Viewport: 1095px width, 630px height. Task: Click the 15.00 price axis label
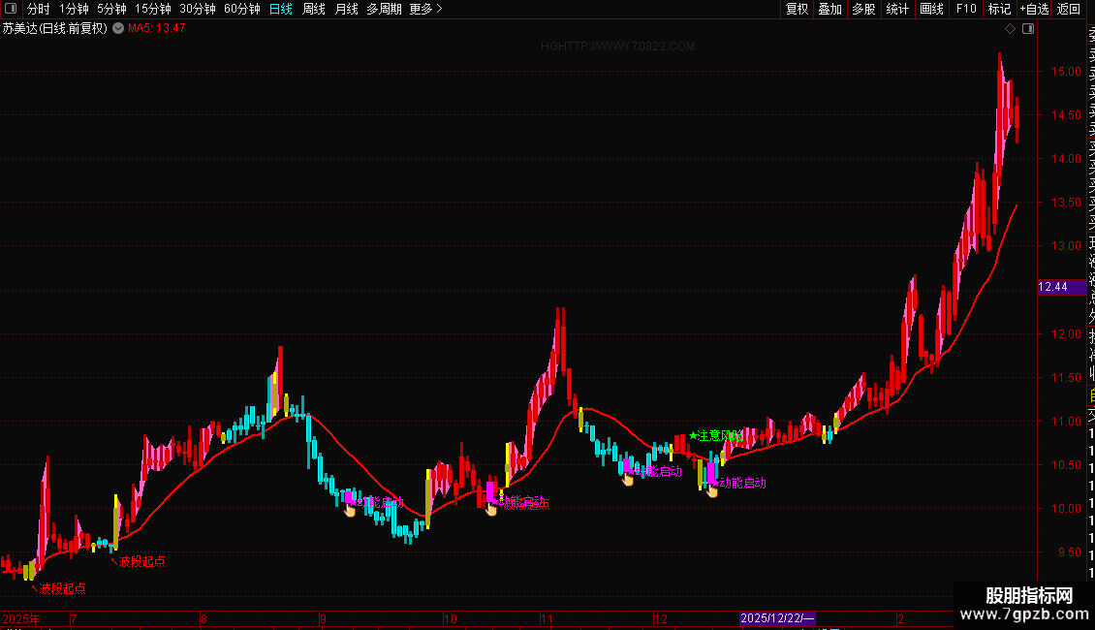1066,72
